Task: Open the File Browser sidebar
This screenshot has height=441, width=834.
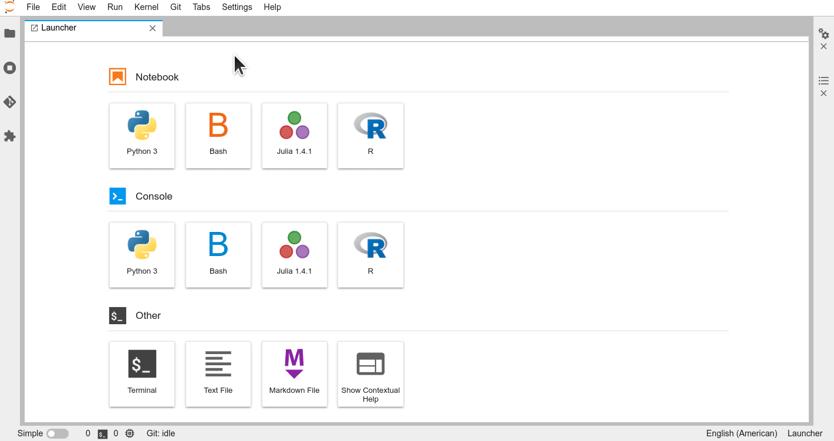Action: [9, 33]
